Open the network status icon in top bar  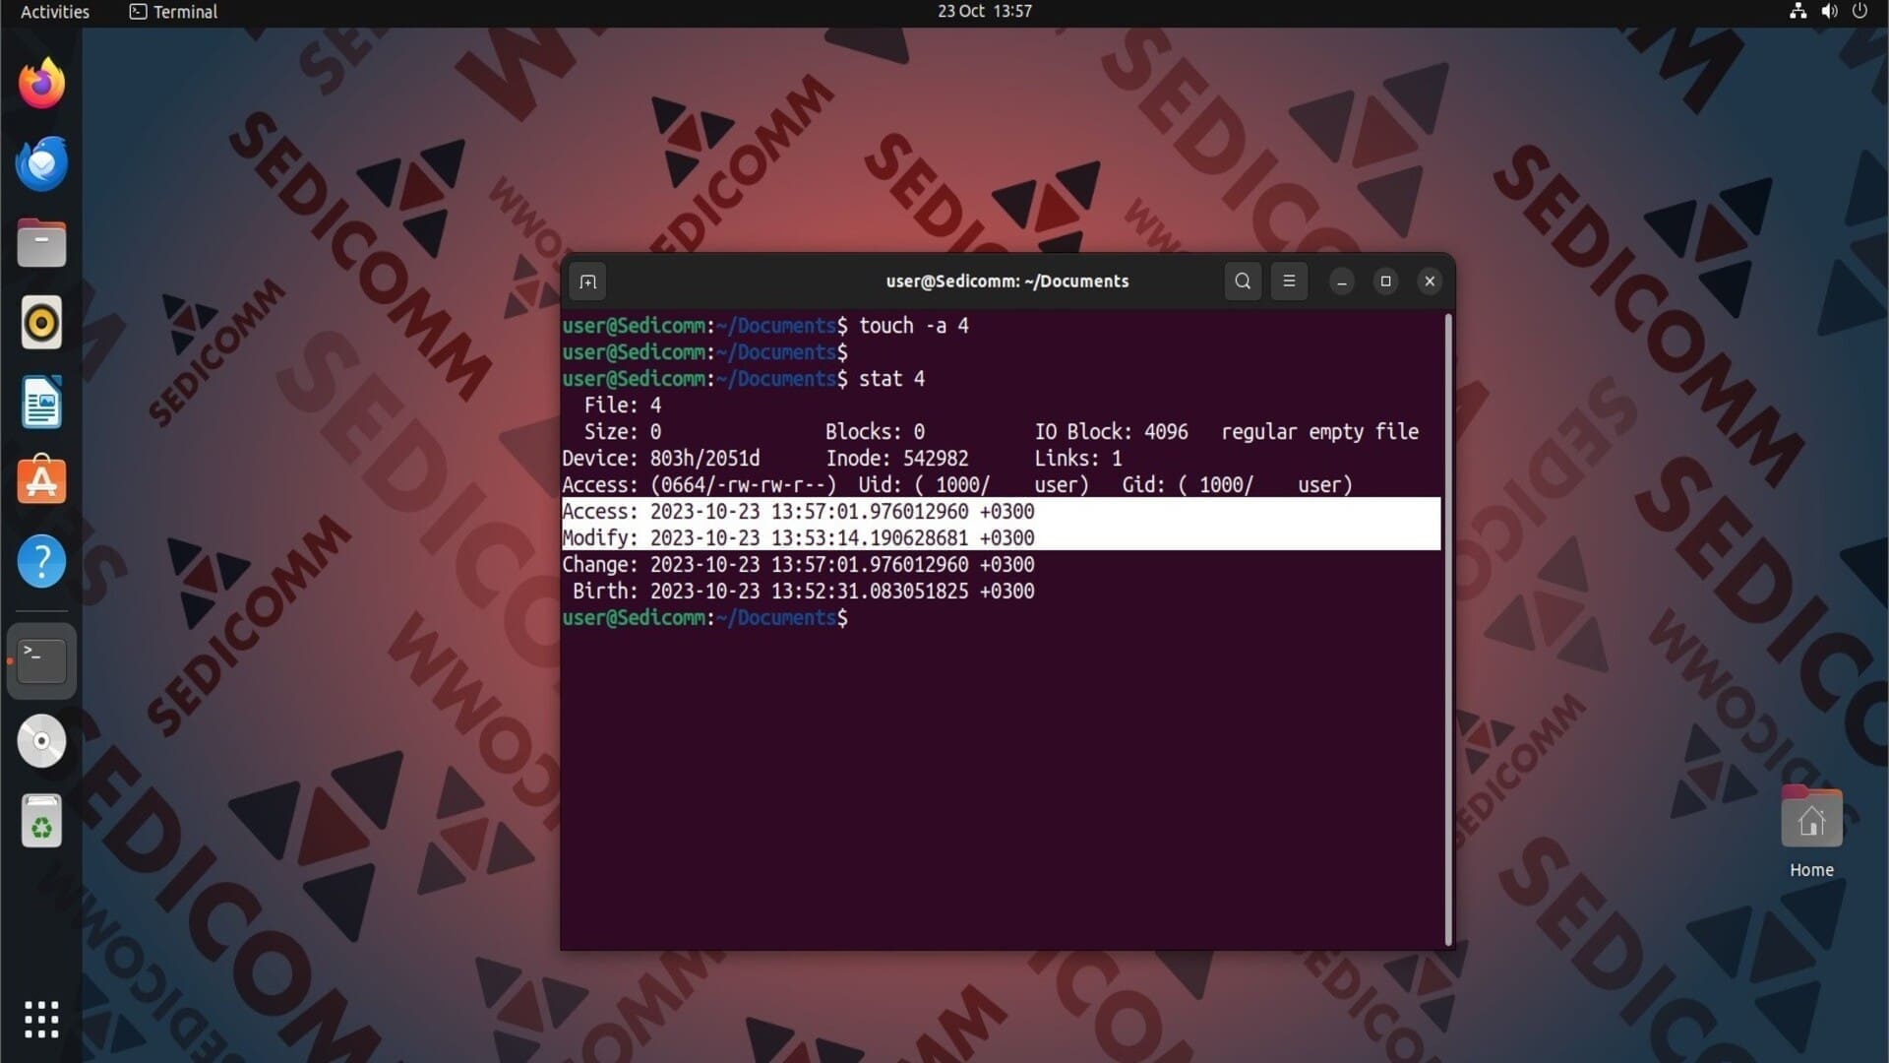click(1798, 12)
